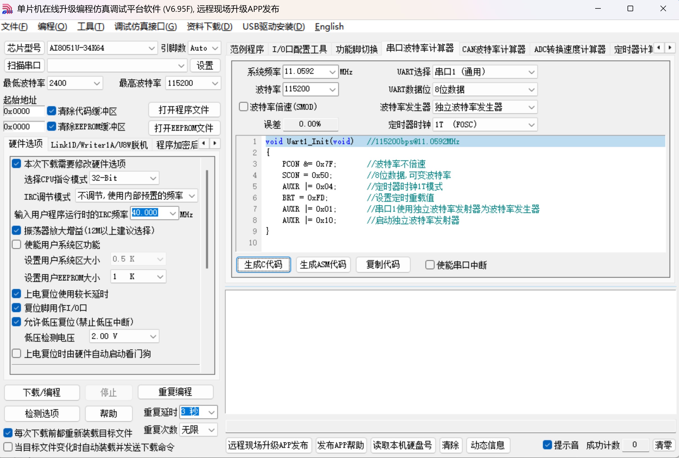Image resolution: width=679 pixels, height=458 pixels.
Task: Click 下载/编程 button
Action: point(42,392)
